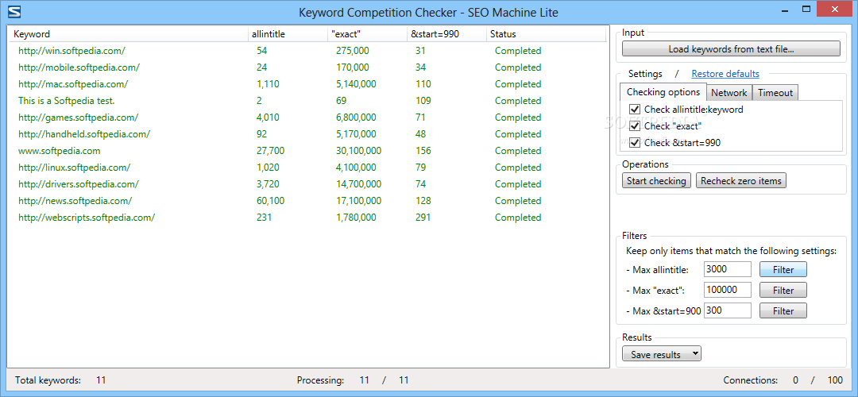This screenshot has height=397, width=858.
Task: Click allintitle value 4,010
Action: tap(269, 118)
